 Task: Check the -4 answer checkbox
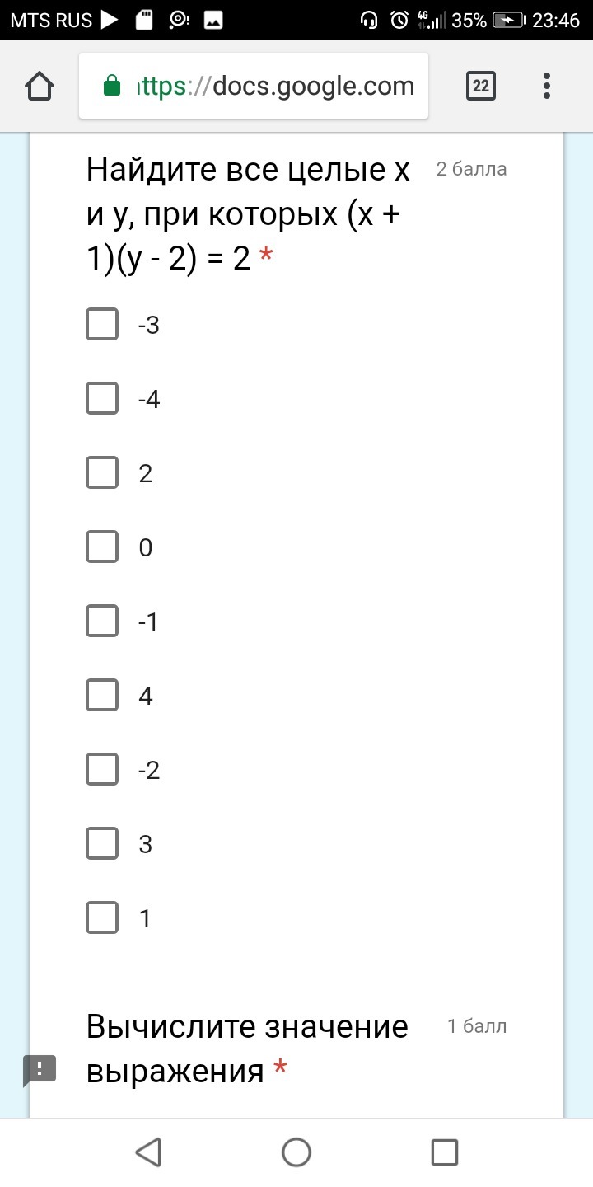point(102,398)
